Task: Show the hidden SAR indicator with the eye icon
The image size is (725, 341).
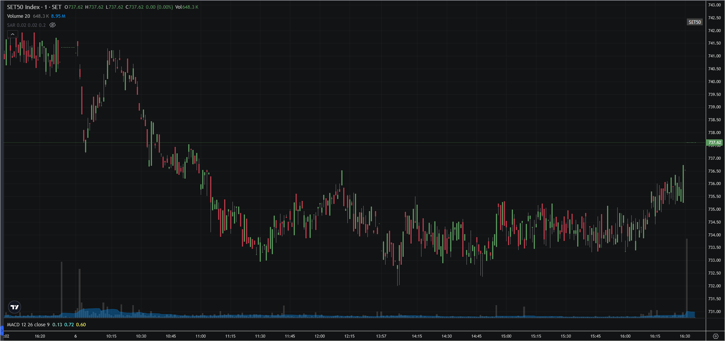Action: click(x=53, y=25)
